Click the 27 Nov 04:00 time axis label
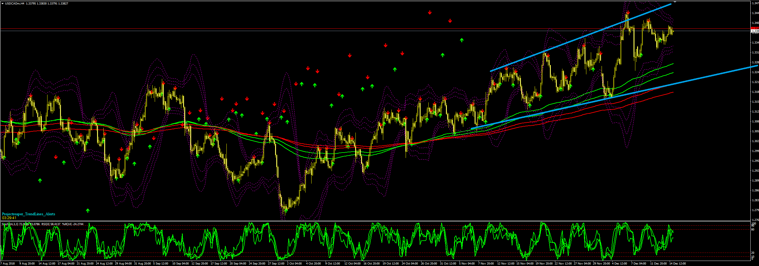This screenshot has height=266, width=759. (x=582, y=264)
